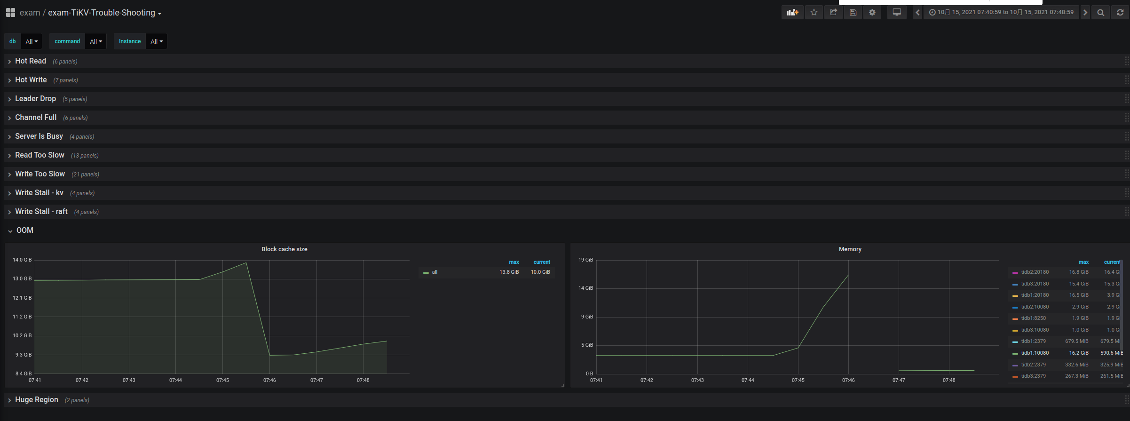Save the dashboard with disk icon
1130x421 pixels.
pos(853,13)
